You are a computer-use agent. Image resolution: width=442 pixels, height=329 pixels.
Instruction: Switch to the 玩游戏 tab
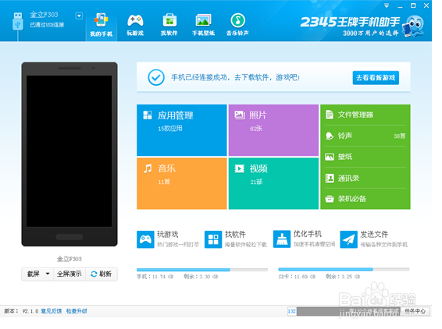135,26
